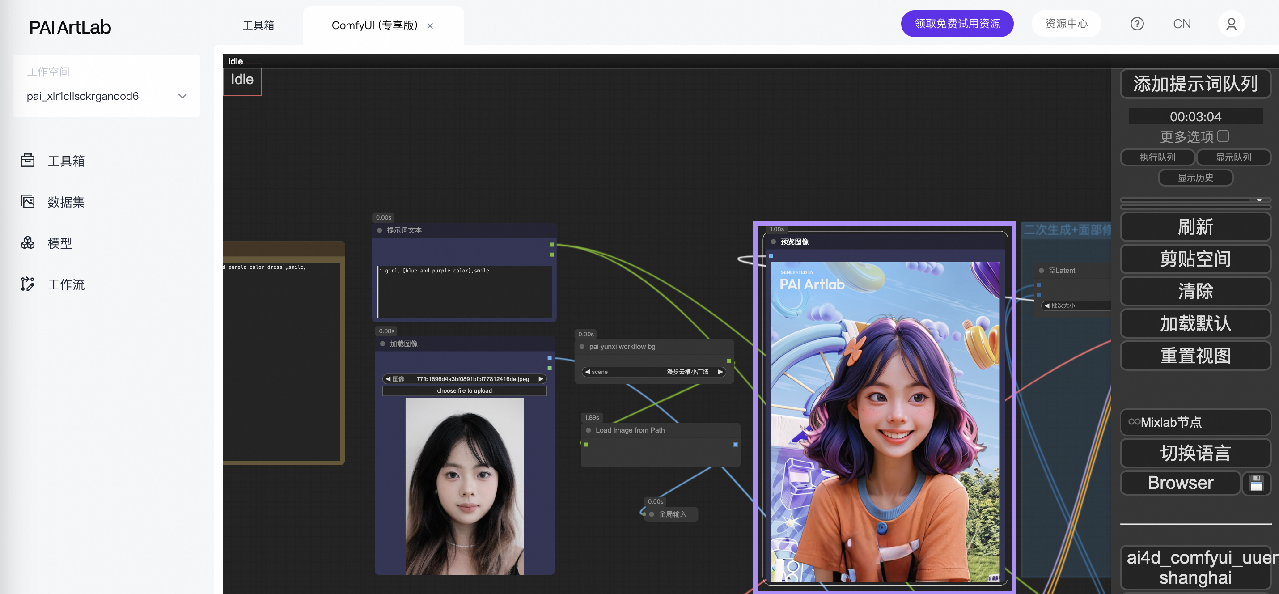Open the 工具箱 sidebar icon item
This screenshot has width=1279, height=594.
click(28, 161)
